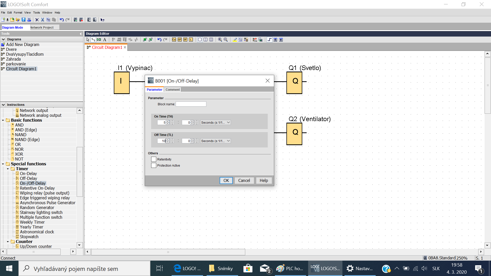Collapse the Timer folder in Instructions
The width and height of the screenshot is (491, 276).
pyautogui.click(x=8, y=169)
